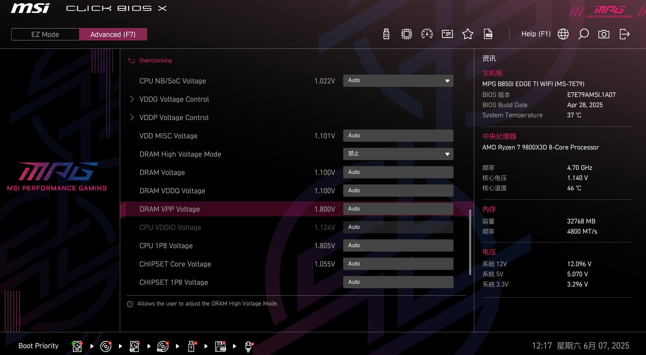
Task: Select the USB floppy boot device
Action: coord(221,346)
